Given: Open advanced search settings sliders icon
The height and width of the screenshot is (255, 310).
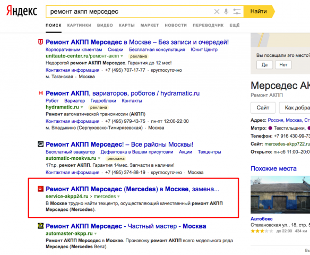Looking at the screenshot, I should [x=237, y=12].
